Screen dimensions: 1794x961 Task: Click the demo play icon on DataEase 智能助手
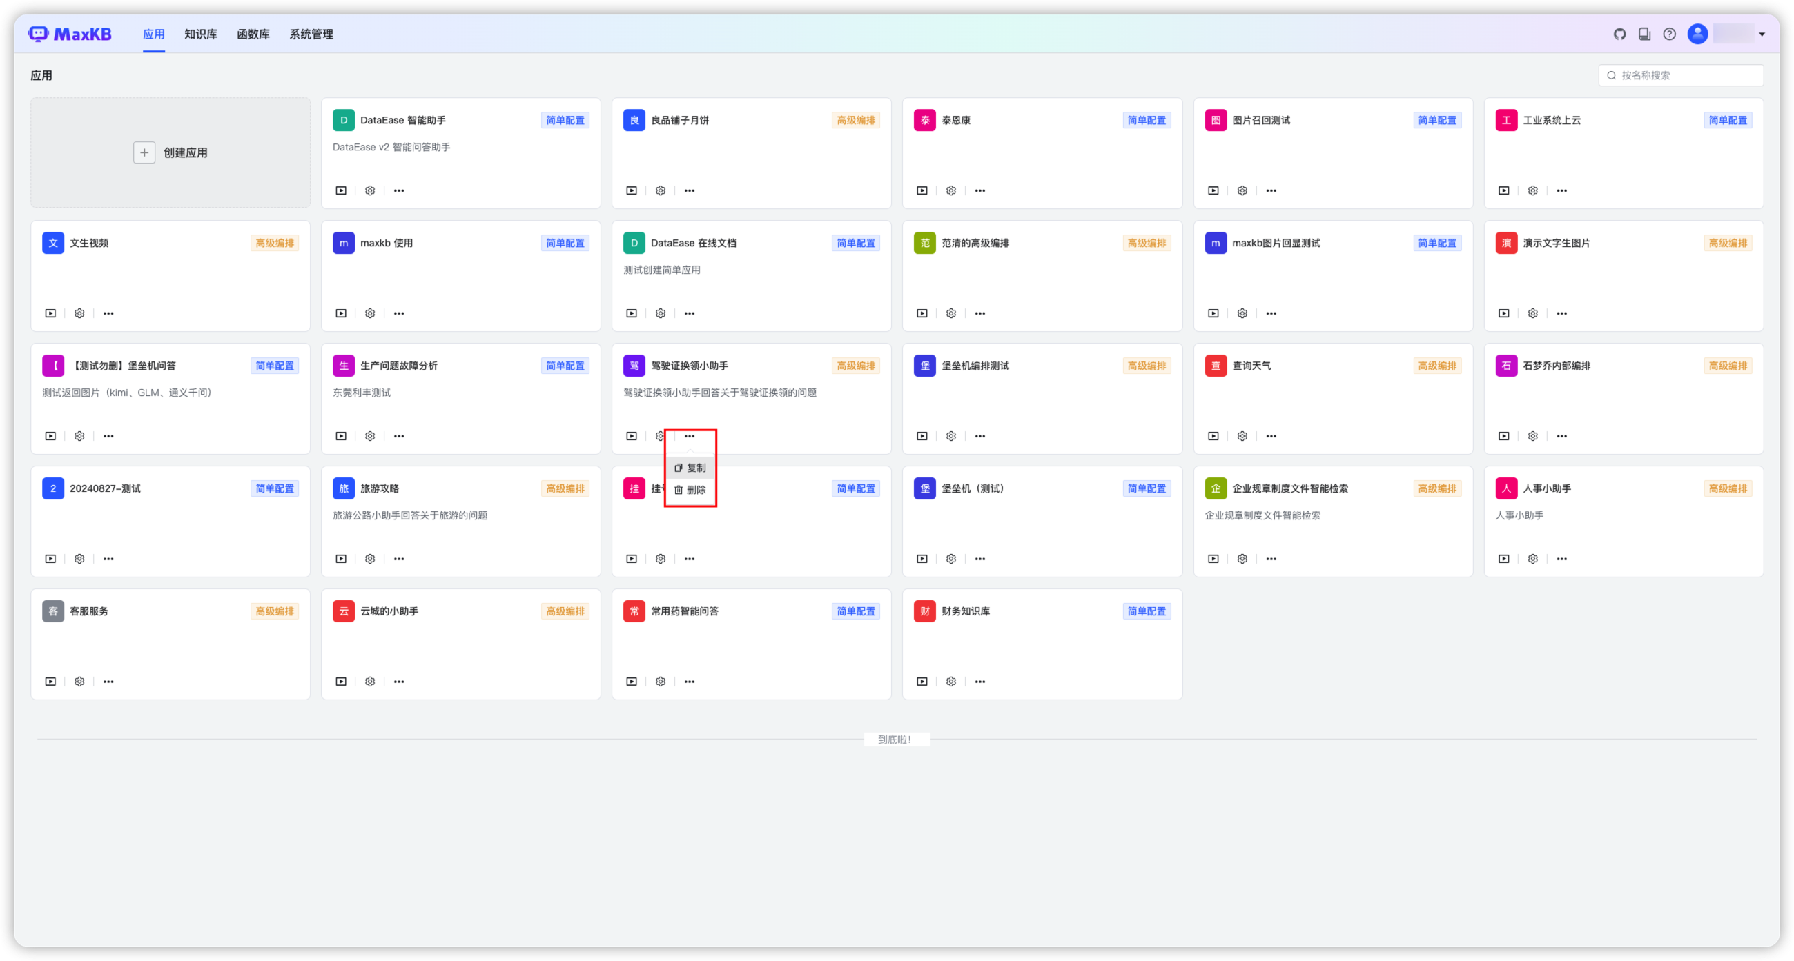click(x=341, y=190)
